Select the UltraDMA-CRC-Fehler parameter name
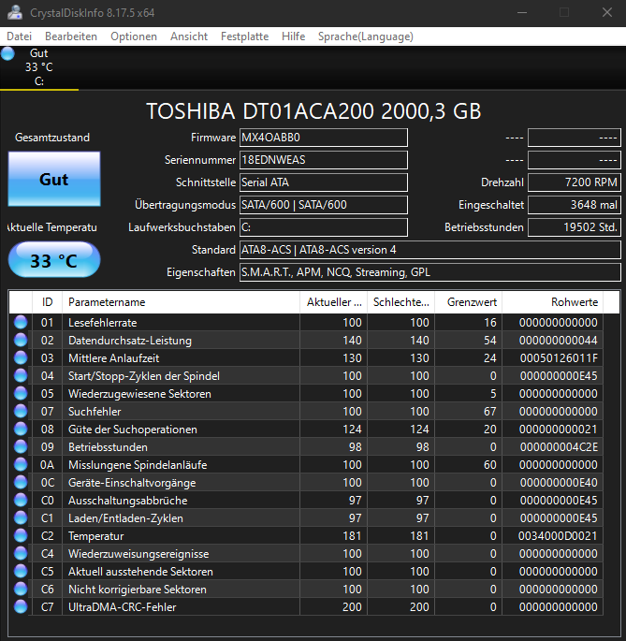Image resolution: width=626 pixels, height=641 pixels. (123, 607)
